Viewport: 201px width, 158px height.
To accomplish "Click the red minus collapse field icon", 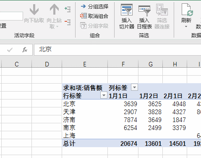I will tap(68, 22).
